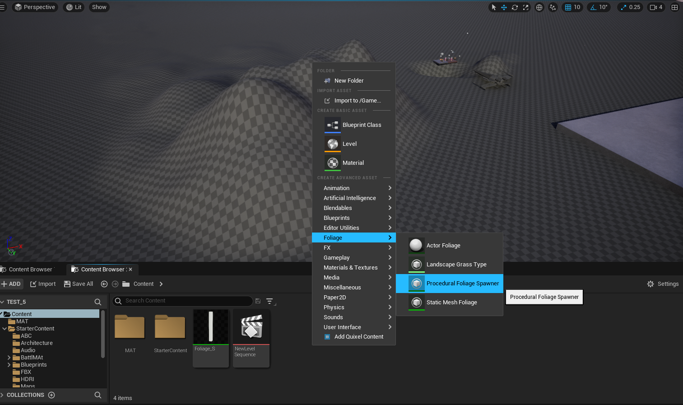Image resolution: width=683 pixels, height=405 pixels.
Task: Open rotation snap 10° dropdown
Action: pos(604,7)
